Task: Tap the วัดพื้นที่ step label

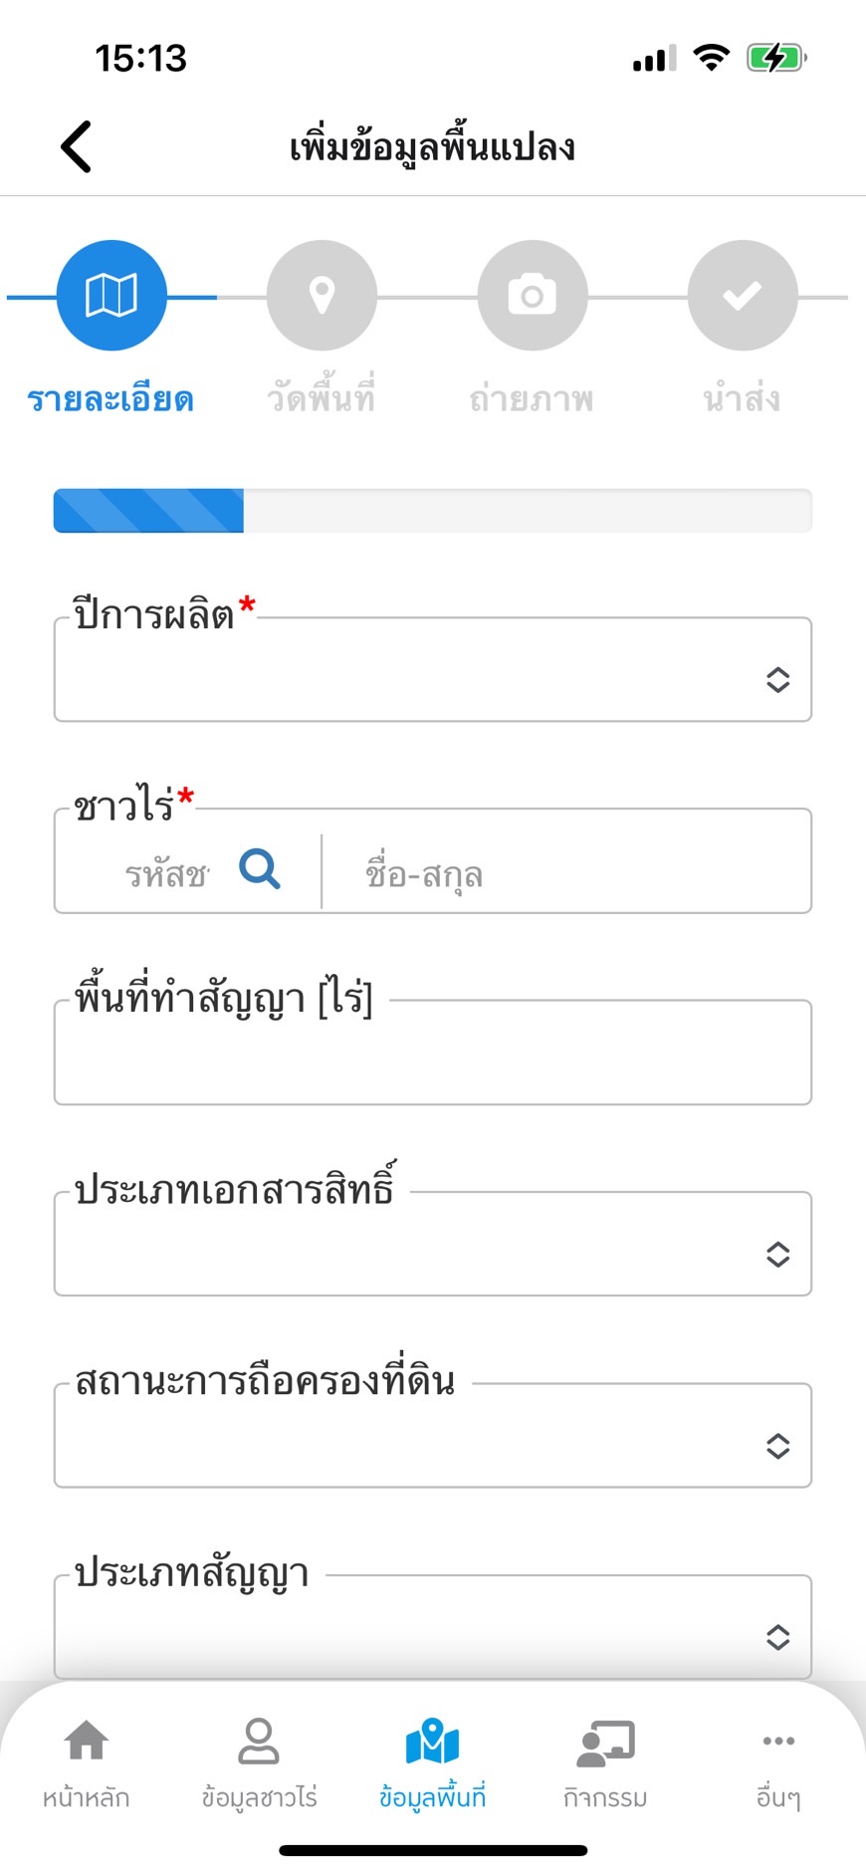Action: tap(322, 399)
